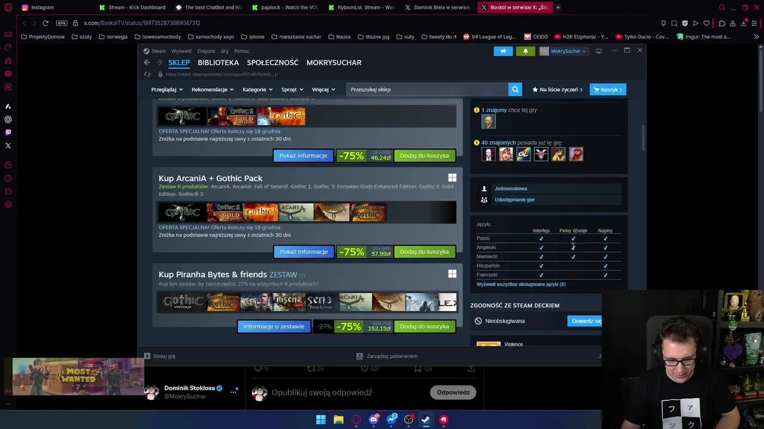The width and height of the screenshot is (764, 429).
Task: Open the 'Koszyk 1' cart button
Action: click(608, 89)
